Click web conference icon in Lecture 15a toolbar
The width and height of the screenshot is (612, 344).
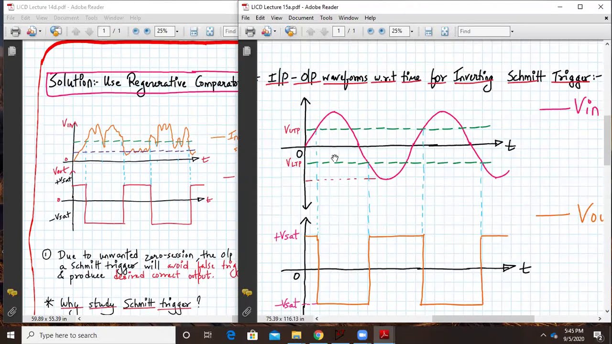point(291,31)
